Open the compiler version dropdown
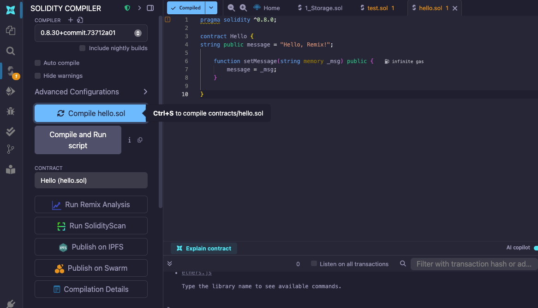 click(x=91, y=33)
